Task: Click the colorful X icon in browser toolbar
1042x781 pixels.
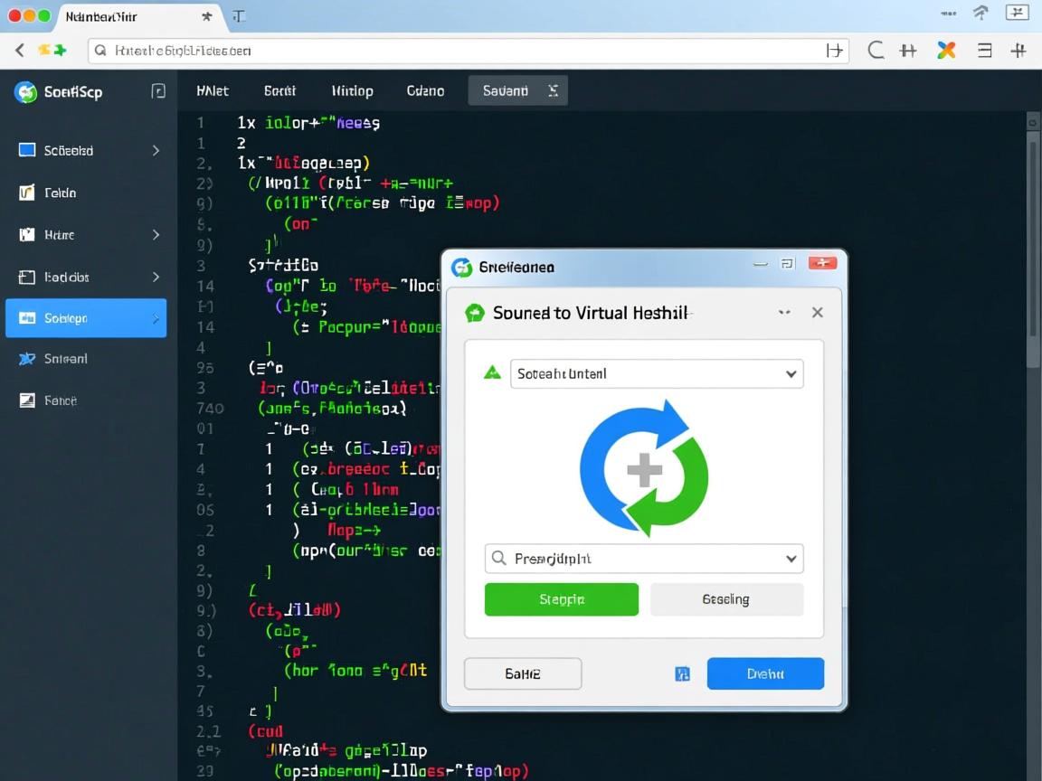Action: tap(946, 51)
